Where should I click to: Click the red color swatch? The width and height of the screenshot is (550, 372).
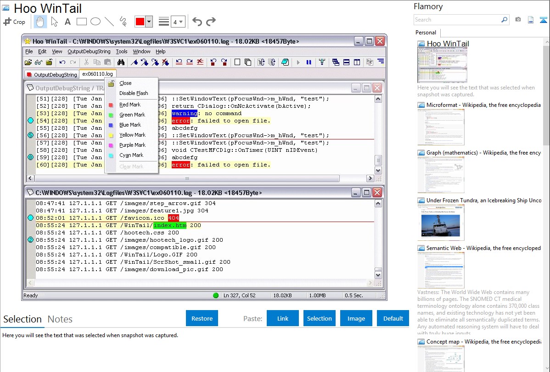pyautogui.click(x=140, y=22)
